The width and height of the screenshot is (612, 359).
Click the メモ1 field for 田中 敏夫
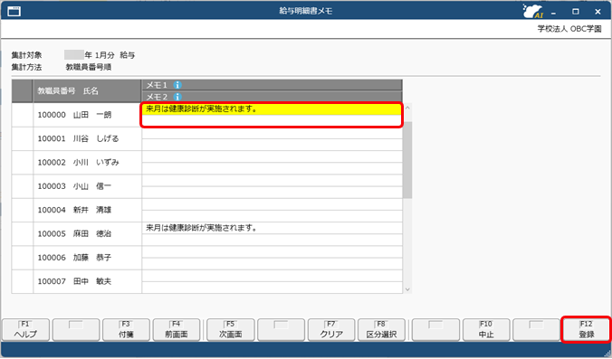pyautogui.click(x=272, y=276)
